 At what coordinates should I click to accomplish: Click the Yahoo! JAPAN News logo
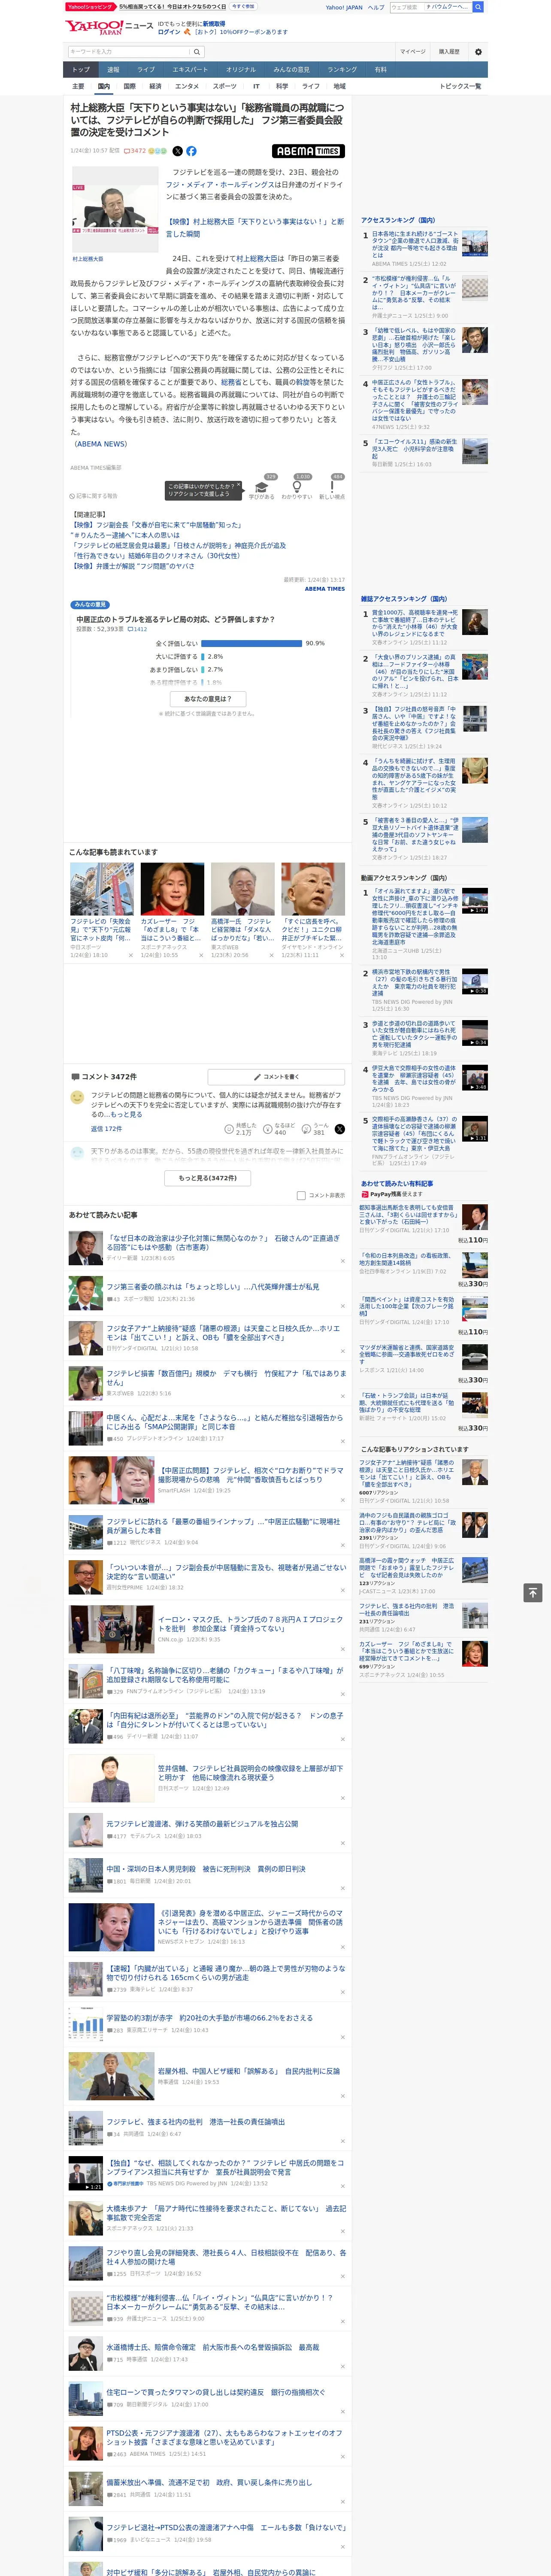[x=110, y=27]
